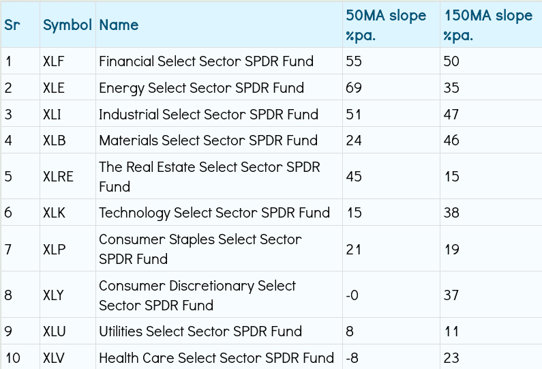The height and width of the screenshot is (369, 542).
Task: Select the XLE symbol cell
Action: click(x=54, y=88)
